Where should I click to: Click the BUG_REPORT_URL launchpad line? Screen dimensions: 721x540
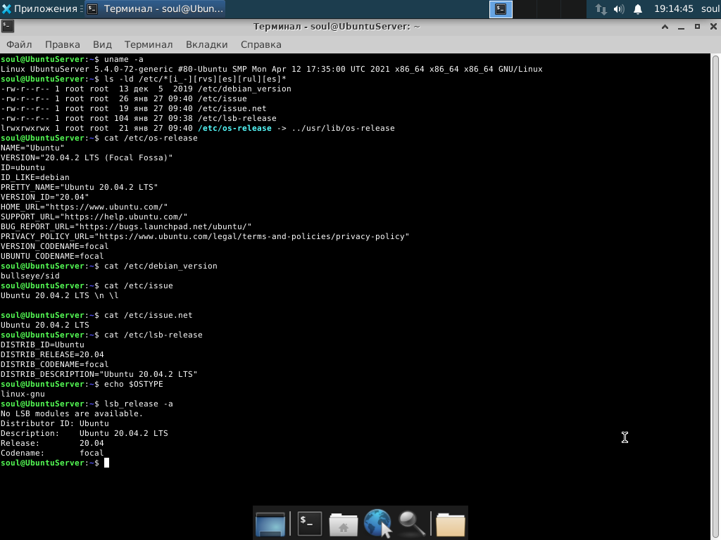click(x=126, y=227)
